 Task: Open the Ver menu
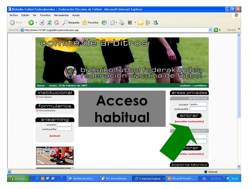35,15
